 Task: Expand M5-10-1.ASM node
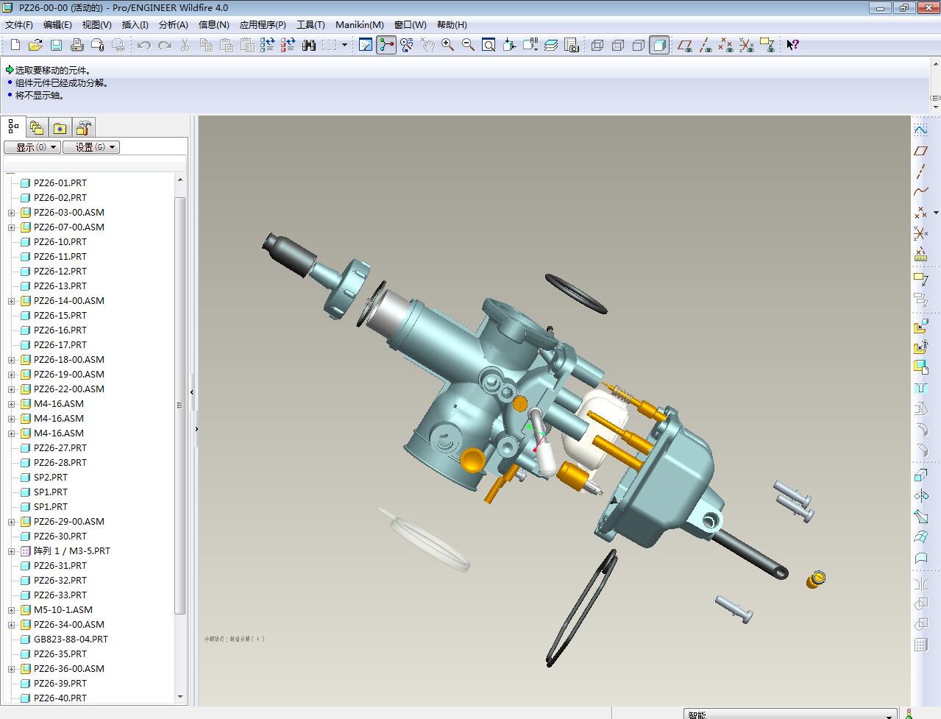pos(11,610)
